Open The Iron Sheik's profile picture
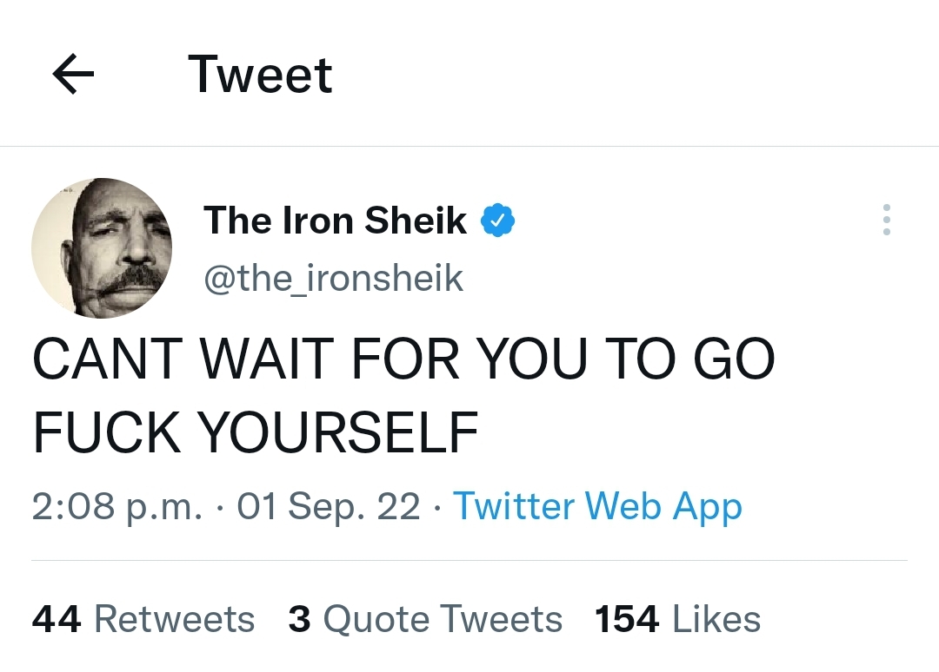This screenshot has width=939, height=672. [x=102, y=247]
